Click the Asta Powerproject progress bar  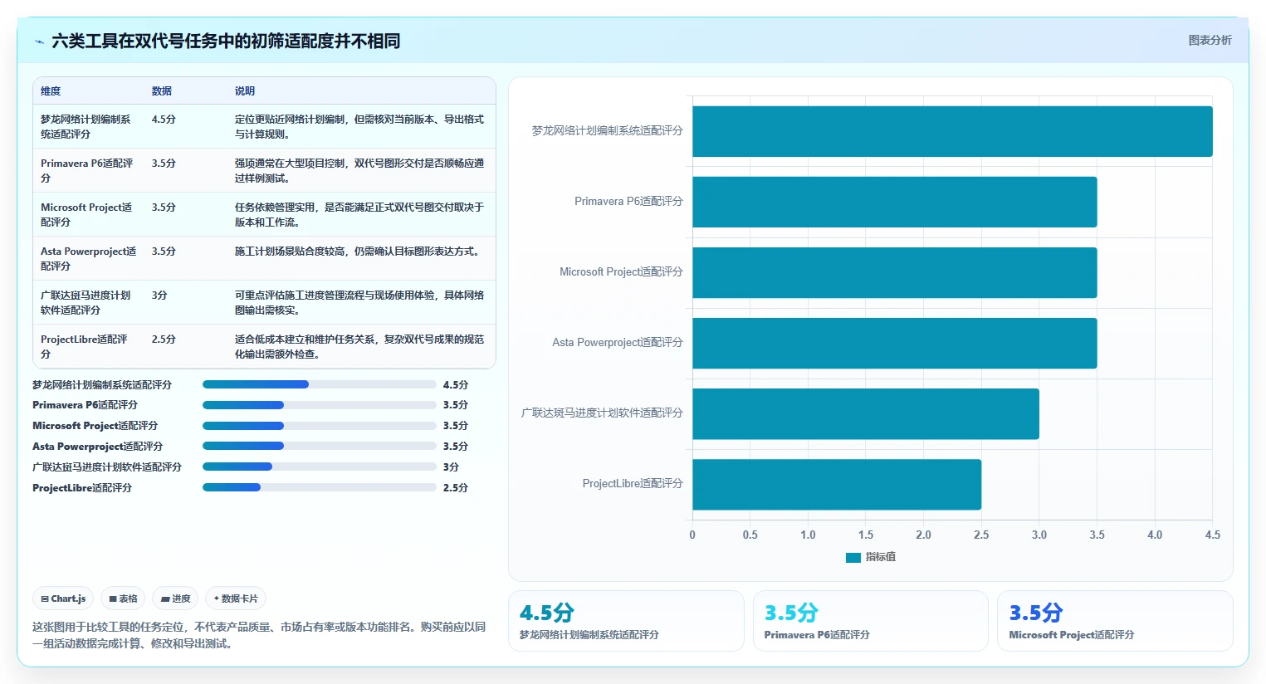[x=320, y=446]
